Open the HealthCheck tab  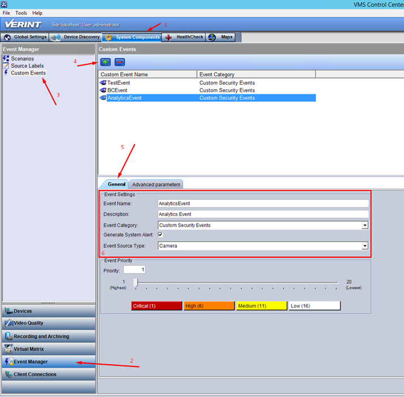click(184, 37)
